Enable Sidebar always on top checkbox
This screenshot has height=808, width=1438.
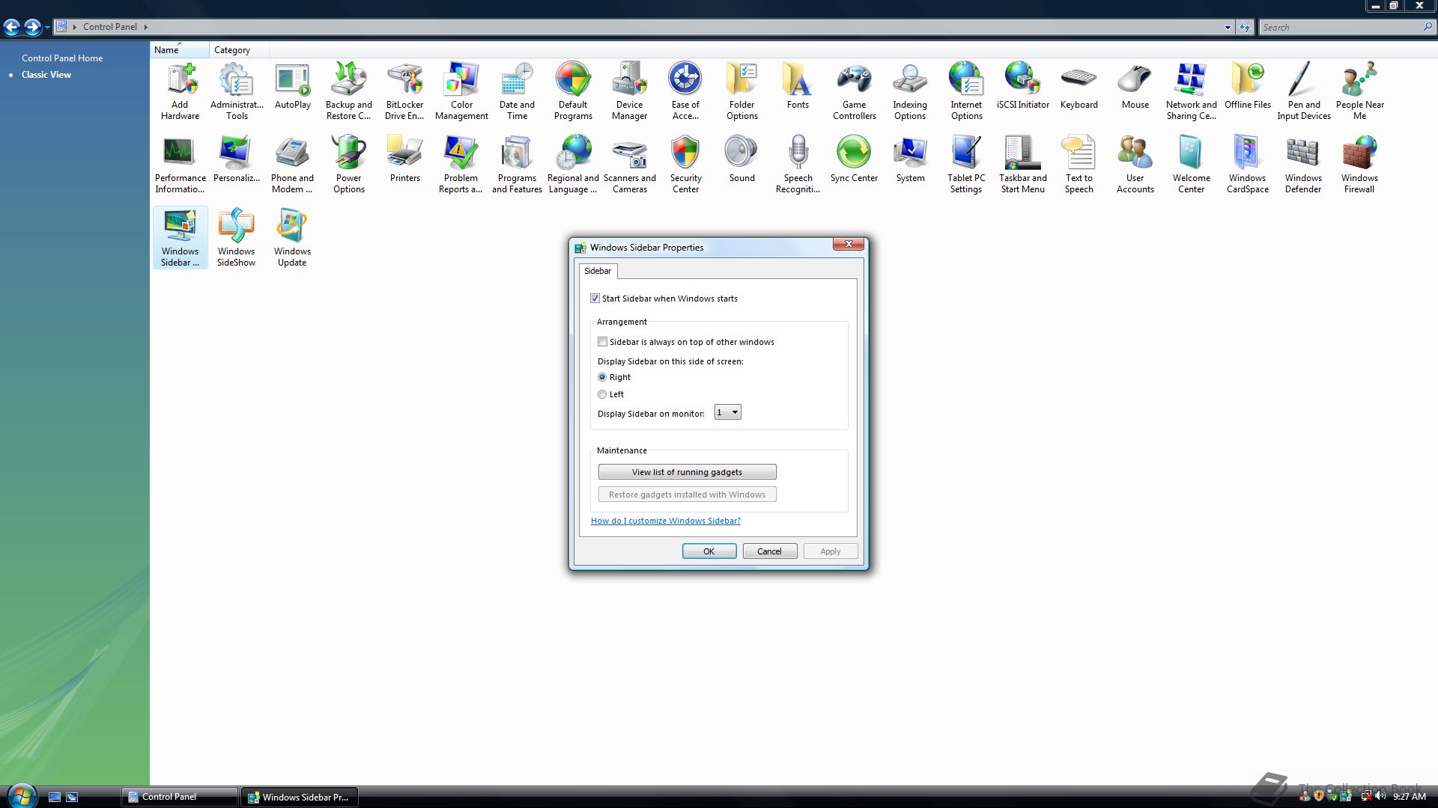(x=602, y=342)
